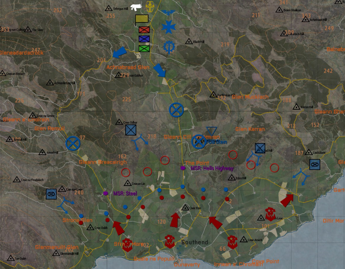
Task: Click the MSR: Steel label
Action: coord(125,194)
